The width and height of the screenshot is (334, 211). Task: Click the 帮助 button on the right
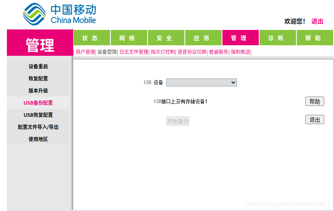pyautogui.click(x=315, y=101)
